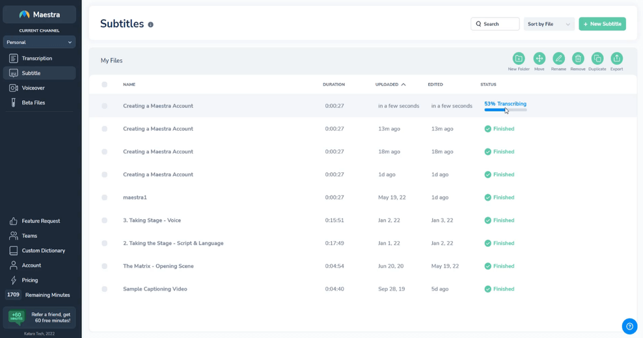Select checkbox for The Matrix - Opening Scene
This screenshot has height=338, width=643.
pyautogui.click(x=105, y=266)
